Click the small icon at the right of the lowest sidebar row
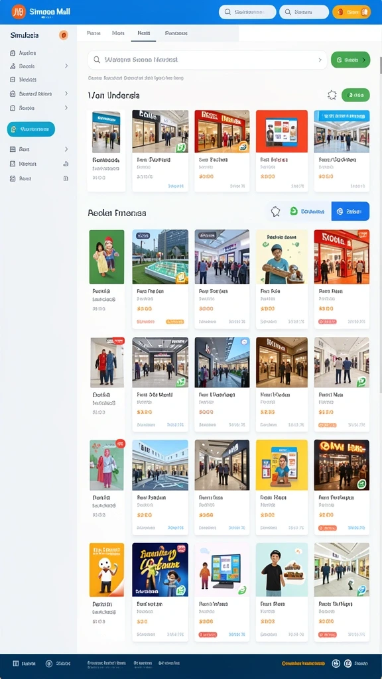Screen dimensions: 382x679 [x=66, y=178]
